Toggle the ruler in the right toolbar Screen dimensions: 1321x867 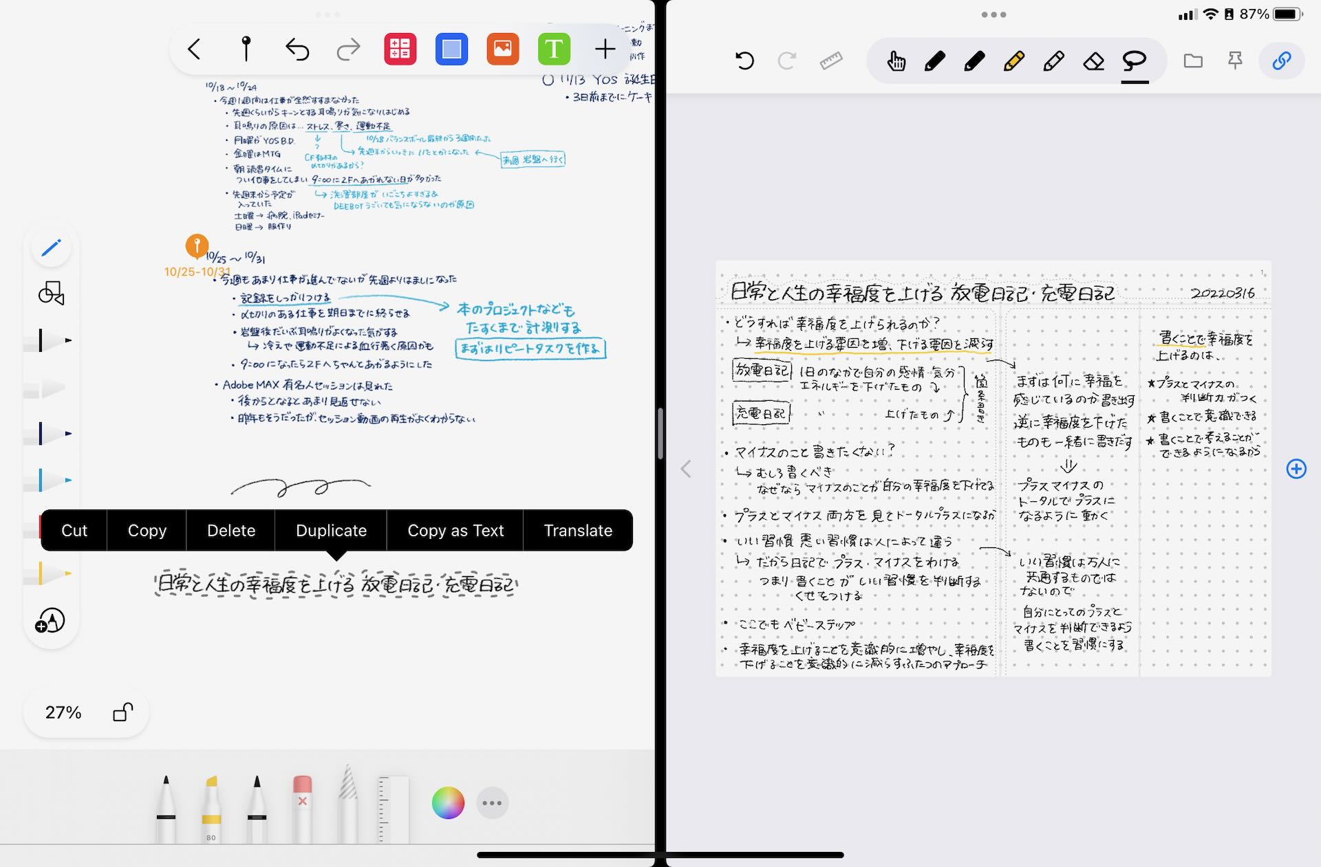(831, 61)
